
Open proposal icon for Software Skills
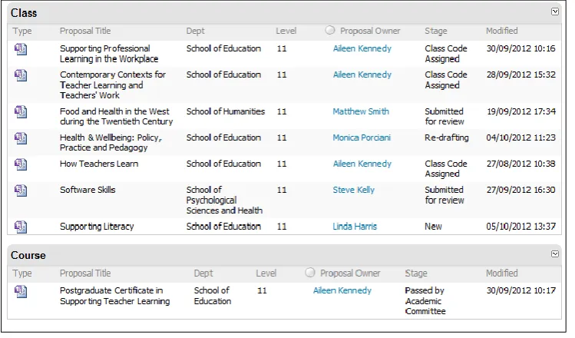[x=21, y=191]
